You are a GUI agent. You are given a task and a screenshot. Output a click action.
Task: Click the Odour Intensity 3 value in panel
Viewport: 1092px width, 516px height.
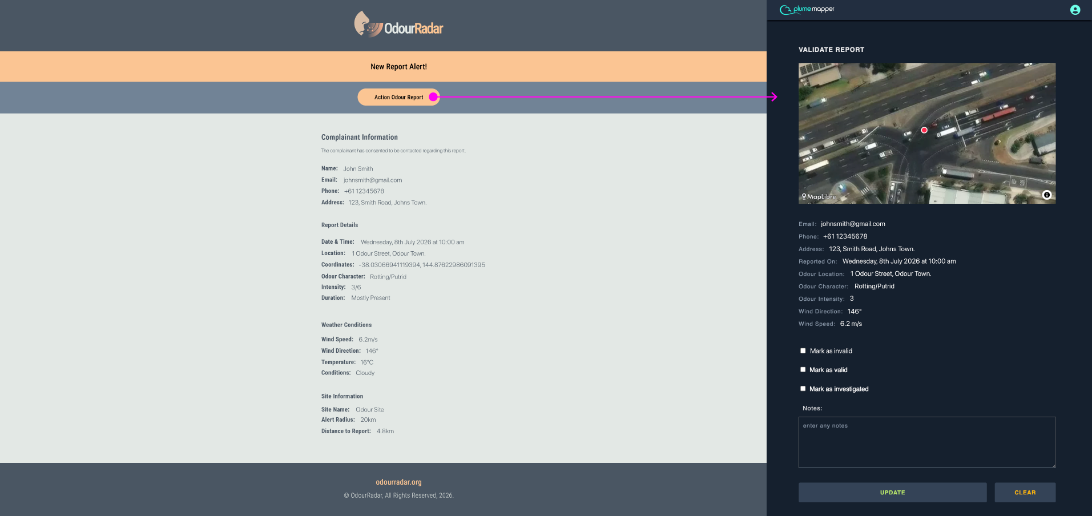[x=852, y=299]
